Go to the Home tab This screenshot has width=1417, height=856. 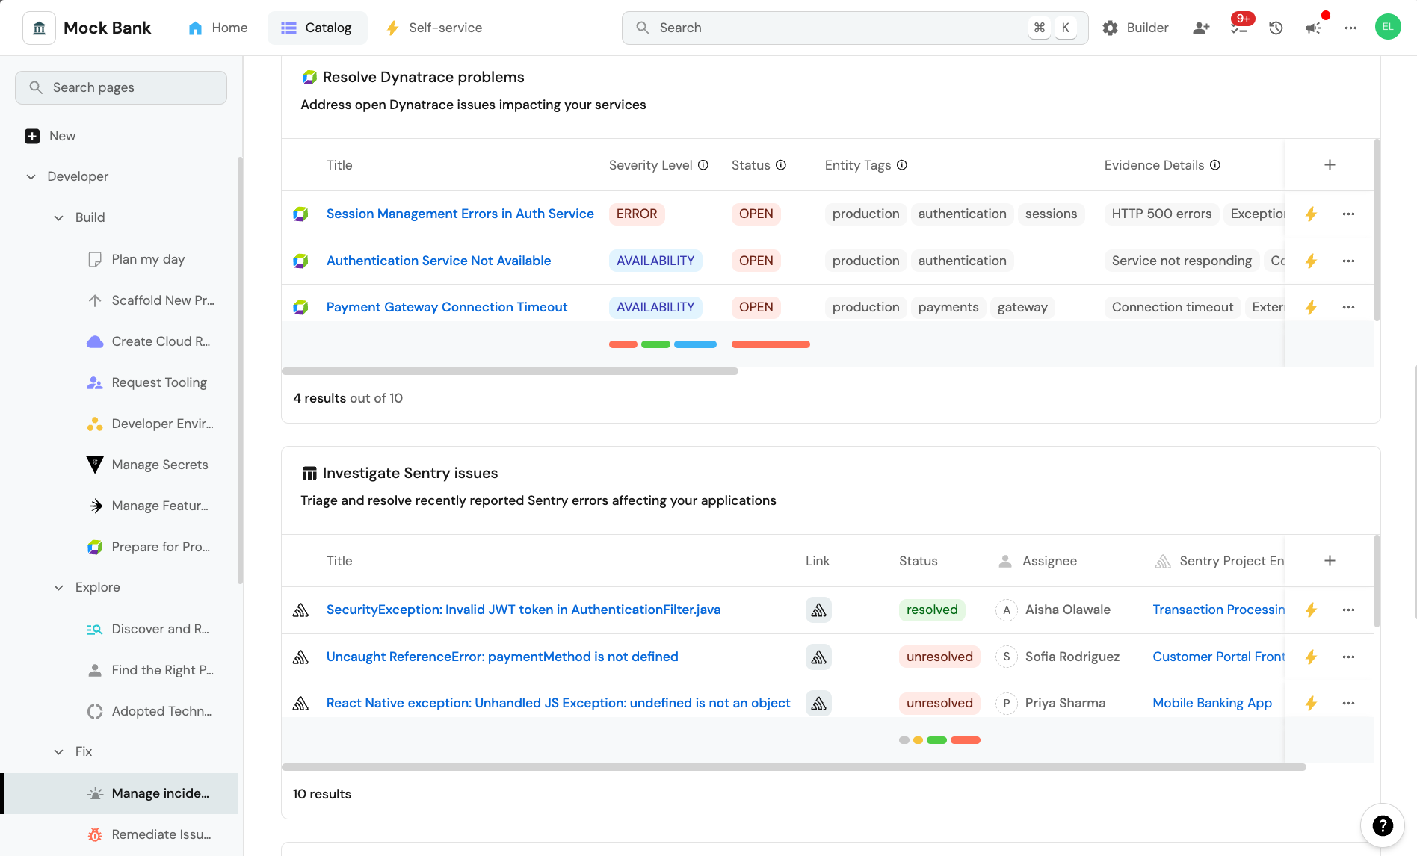coord(218,28)
